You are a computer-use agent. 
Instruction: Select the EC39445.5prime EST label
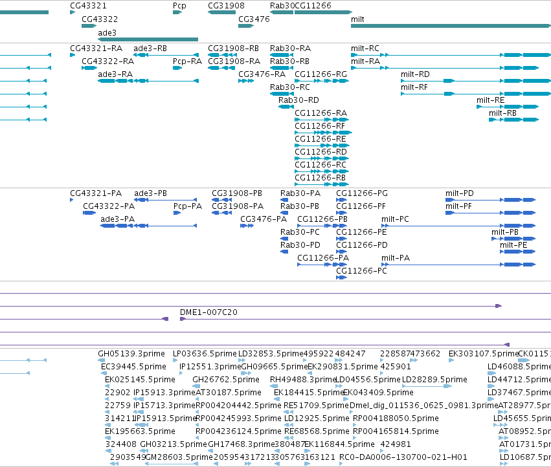[133, 367]
